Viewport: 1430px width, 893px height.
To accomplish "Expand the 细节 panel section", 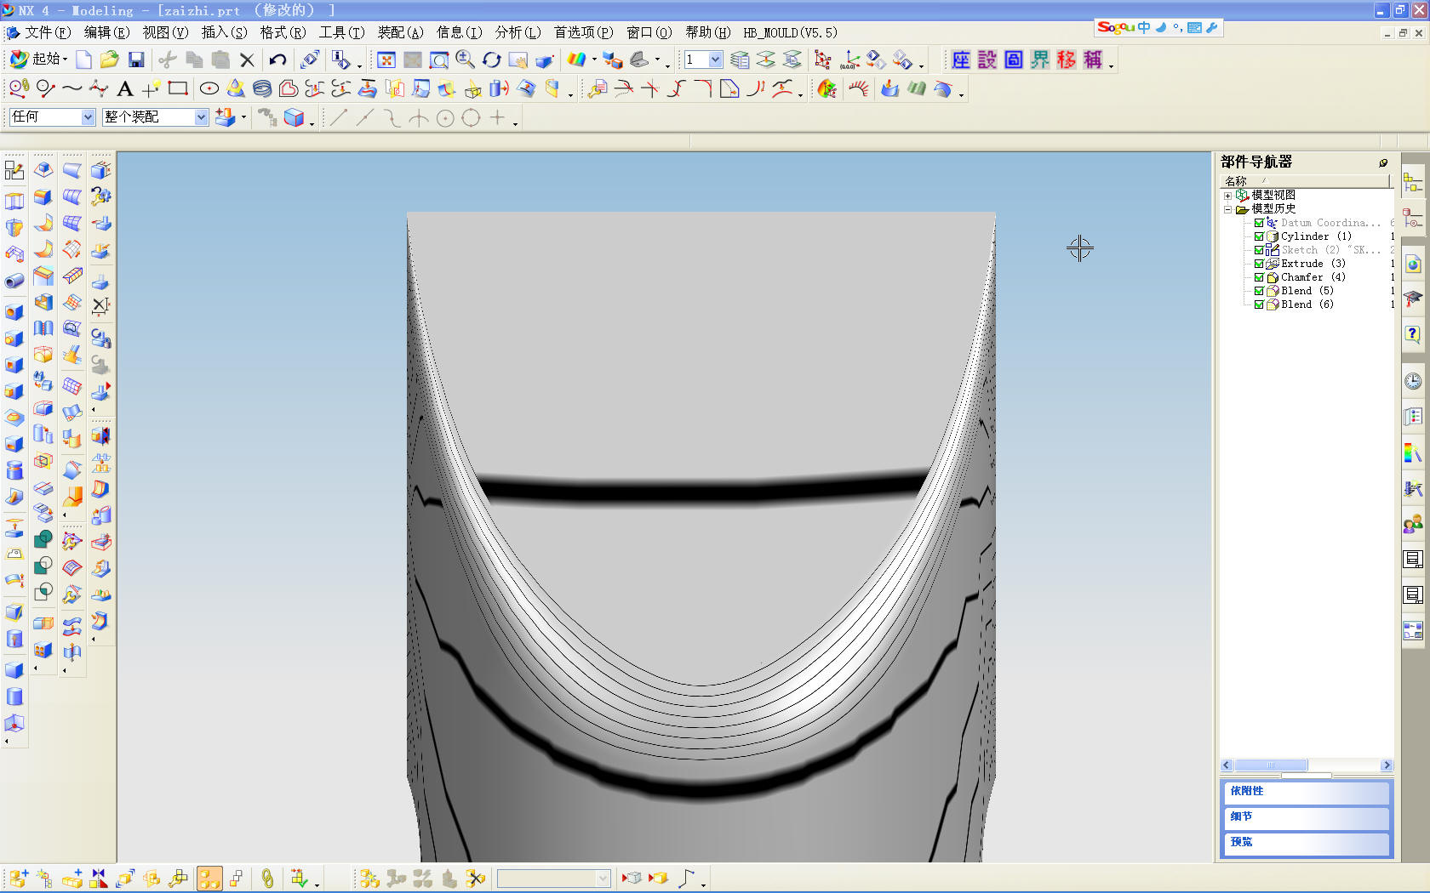I will [1307, 817].
